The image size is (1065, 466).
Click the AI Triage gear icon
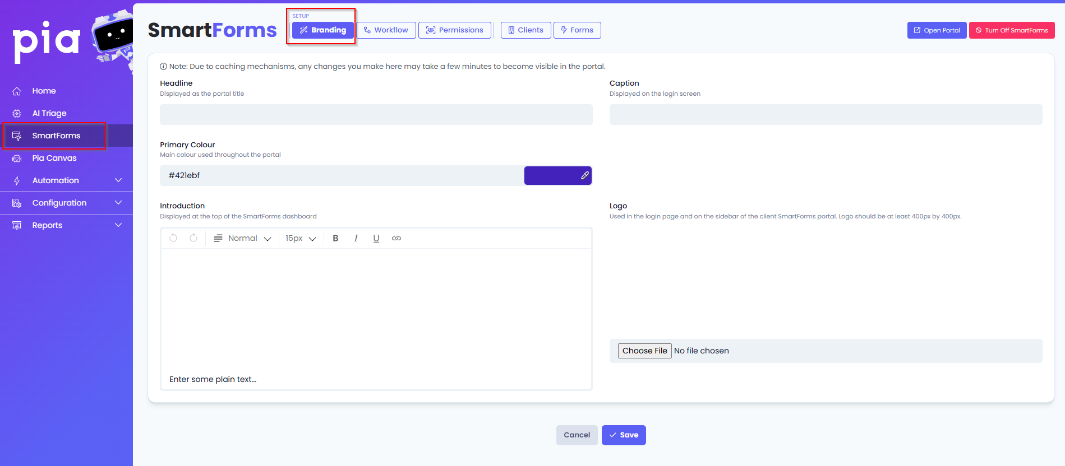click(17, 113)
